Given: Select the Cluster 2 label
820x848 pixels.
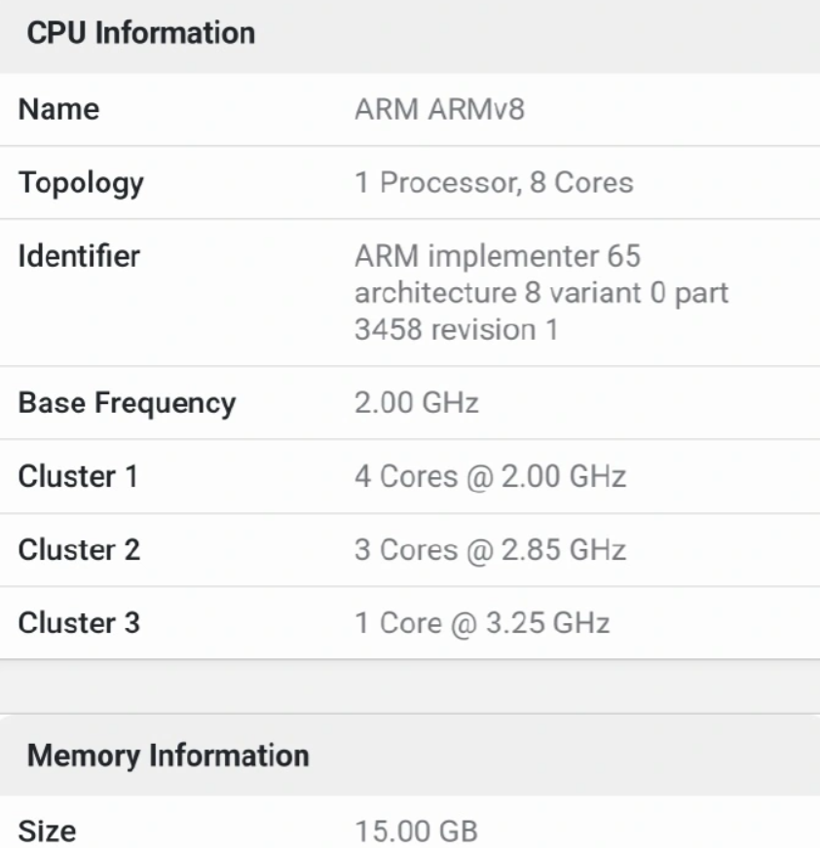Looking at the screenshot, I should point(80,550).
